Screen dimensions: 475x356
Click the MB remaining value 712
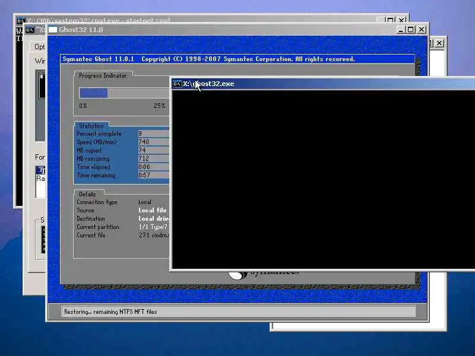pos(144,158)
